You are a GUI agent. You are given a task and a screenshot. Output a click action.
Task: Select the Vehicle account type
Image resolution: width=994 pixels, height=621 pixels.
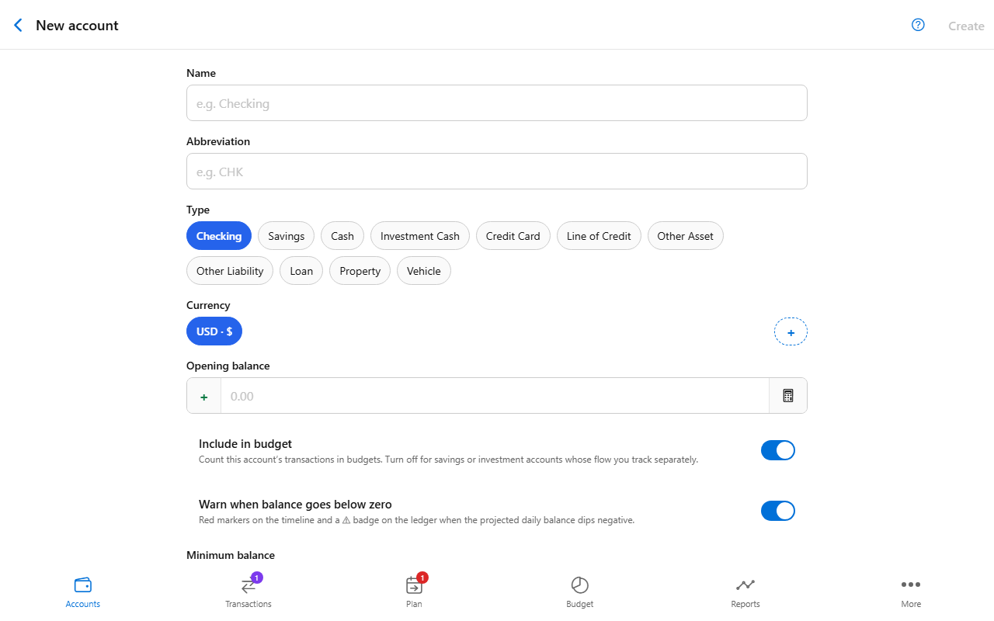[x=424, y=271]
